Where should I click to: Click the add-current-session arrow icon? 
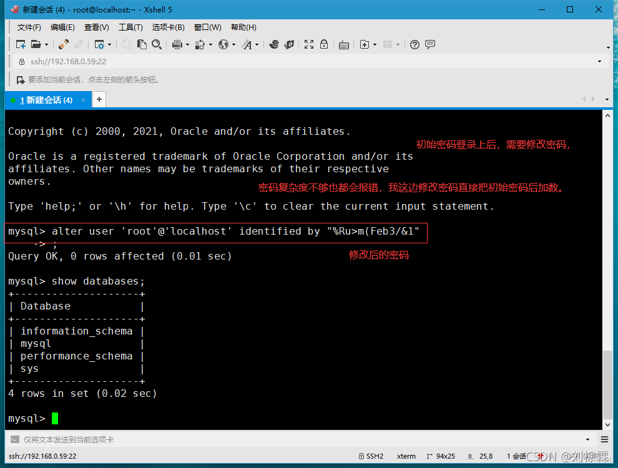click(x=21, y=80)
